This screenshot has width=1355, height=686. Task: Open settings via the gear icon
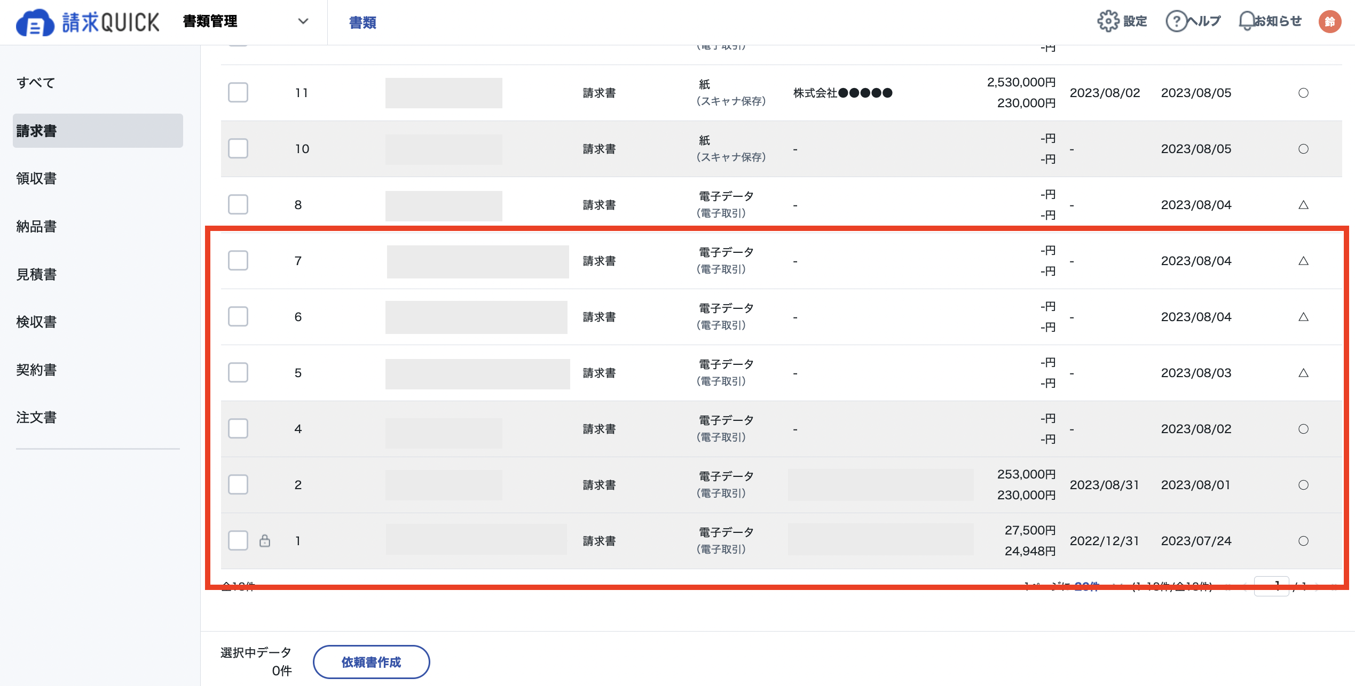(x=1108, y=21)
